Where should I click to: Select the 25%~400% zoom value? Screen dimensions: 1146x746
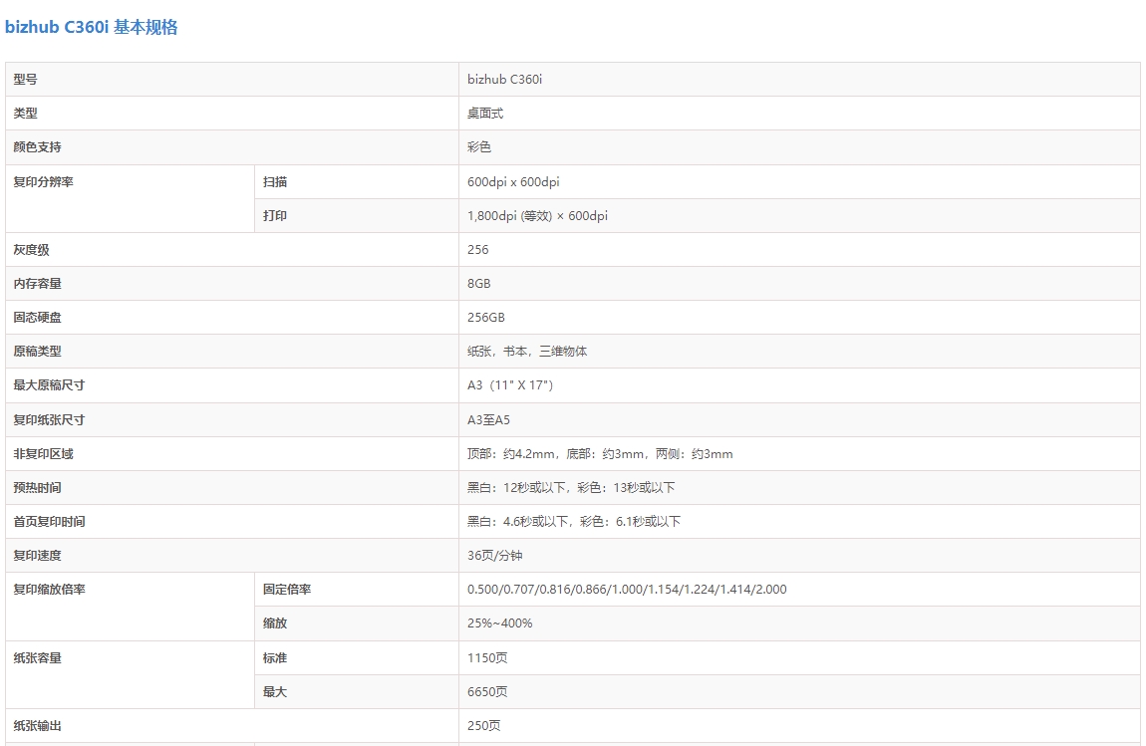[500, 623]
